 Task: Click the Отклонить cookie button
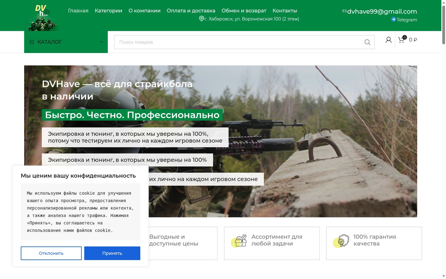point(51,253)
